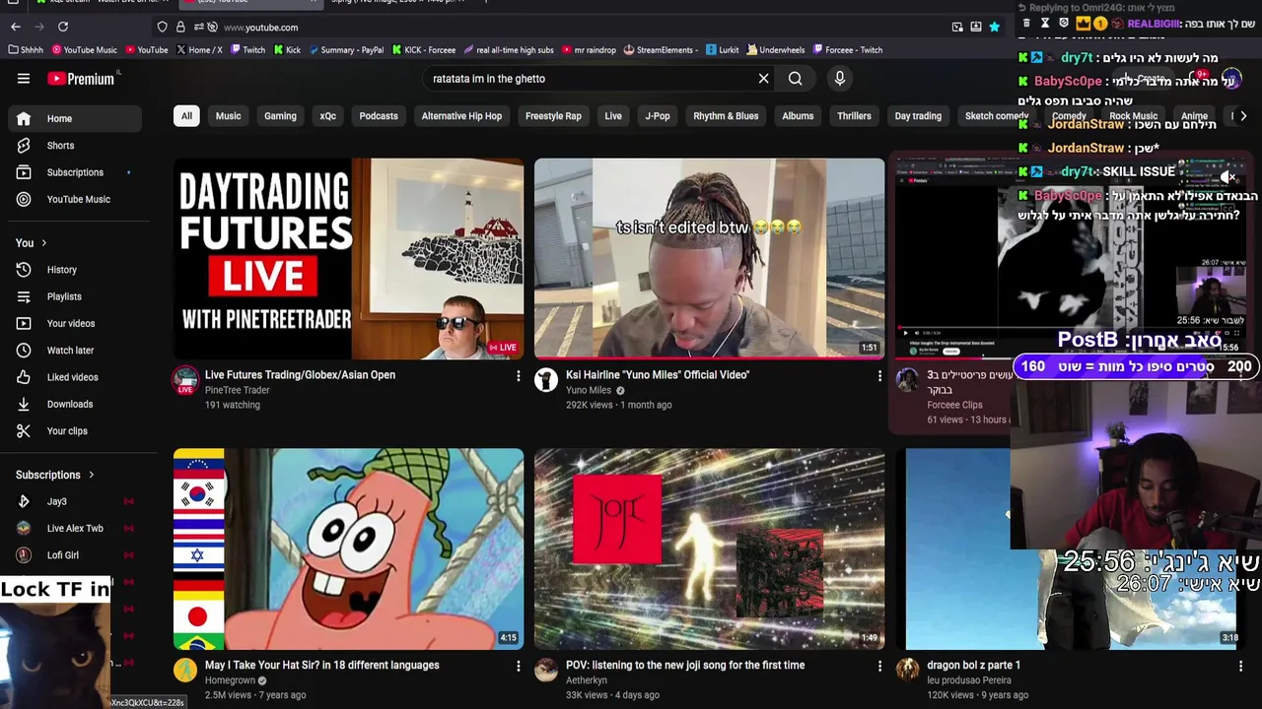Open the Daytrading Futures Live thumbnail
Image resolution: width=1262 pixels, height=709 pixels.
[349, 259]
